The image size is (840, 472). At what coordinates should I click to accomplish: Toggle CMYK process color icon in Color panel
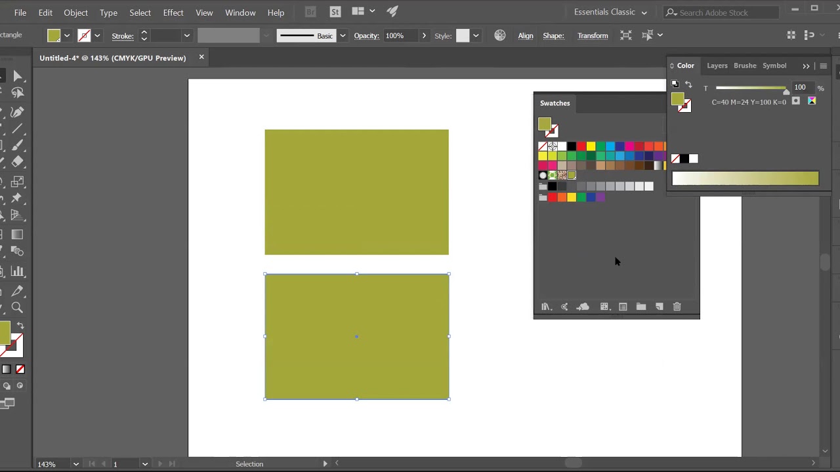812,101
